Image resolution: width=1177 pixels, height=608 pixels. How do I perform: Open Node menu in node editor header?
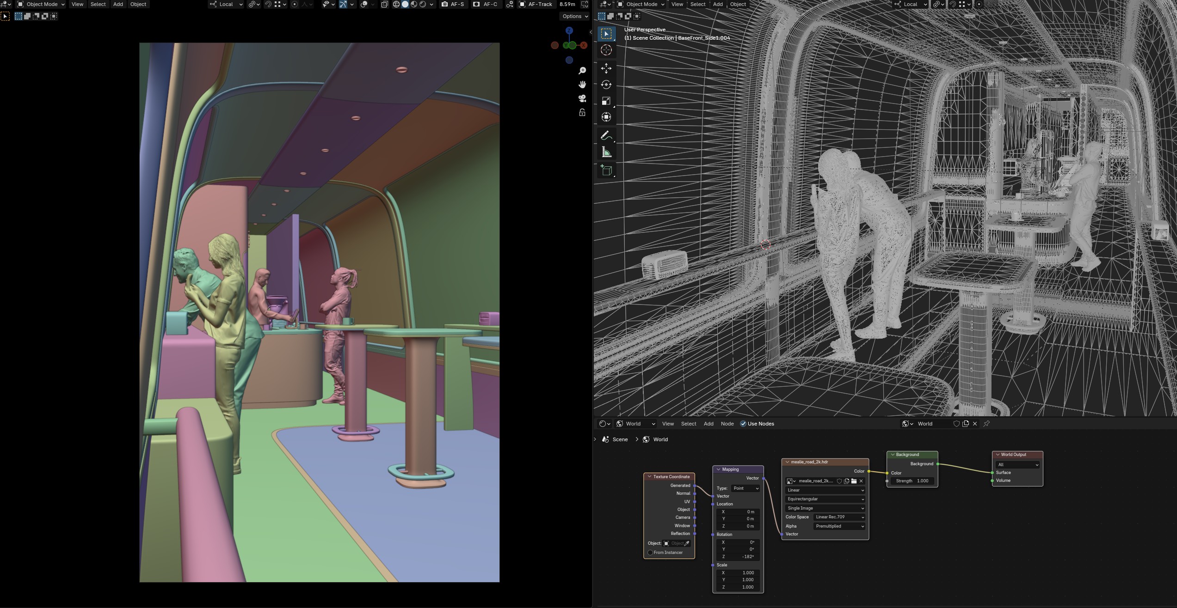point(727,424)
